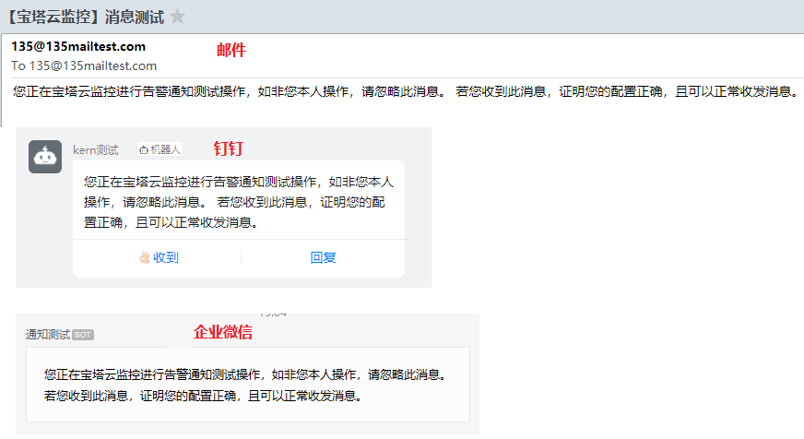Click the email subject 【宝塔云监控】消息测试
This screenshot has width=804, height=439.
click(84, 17)
